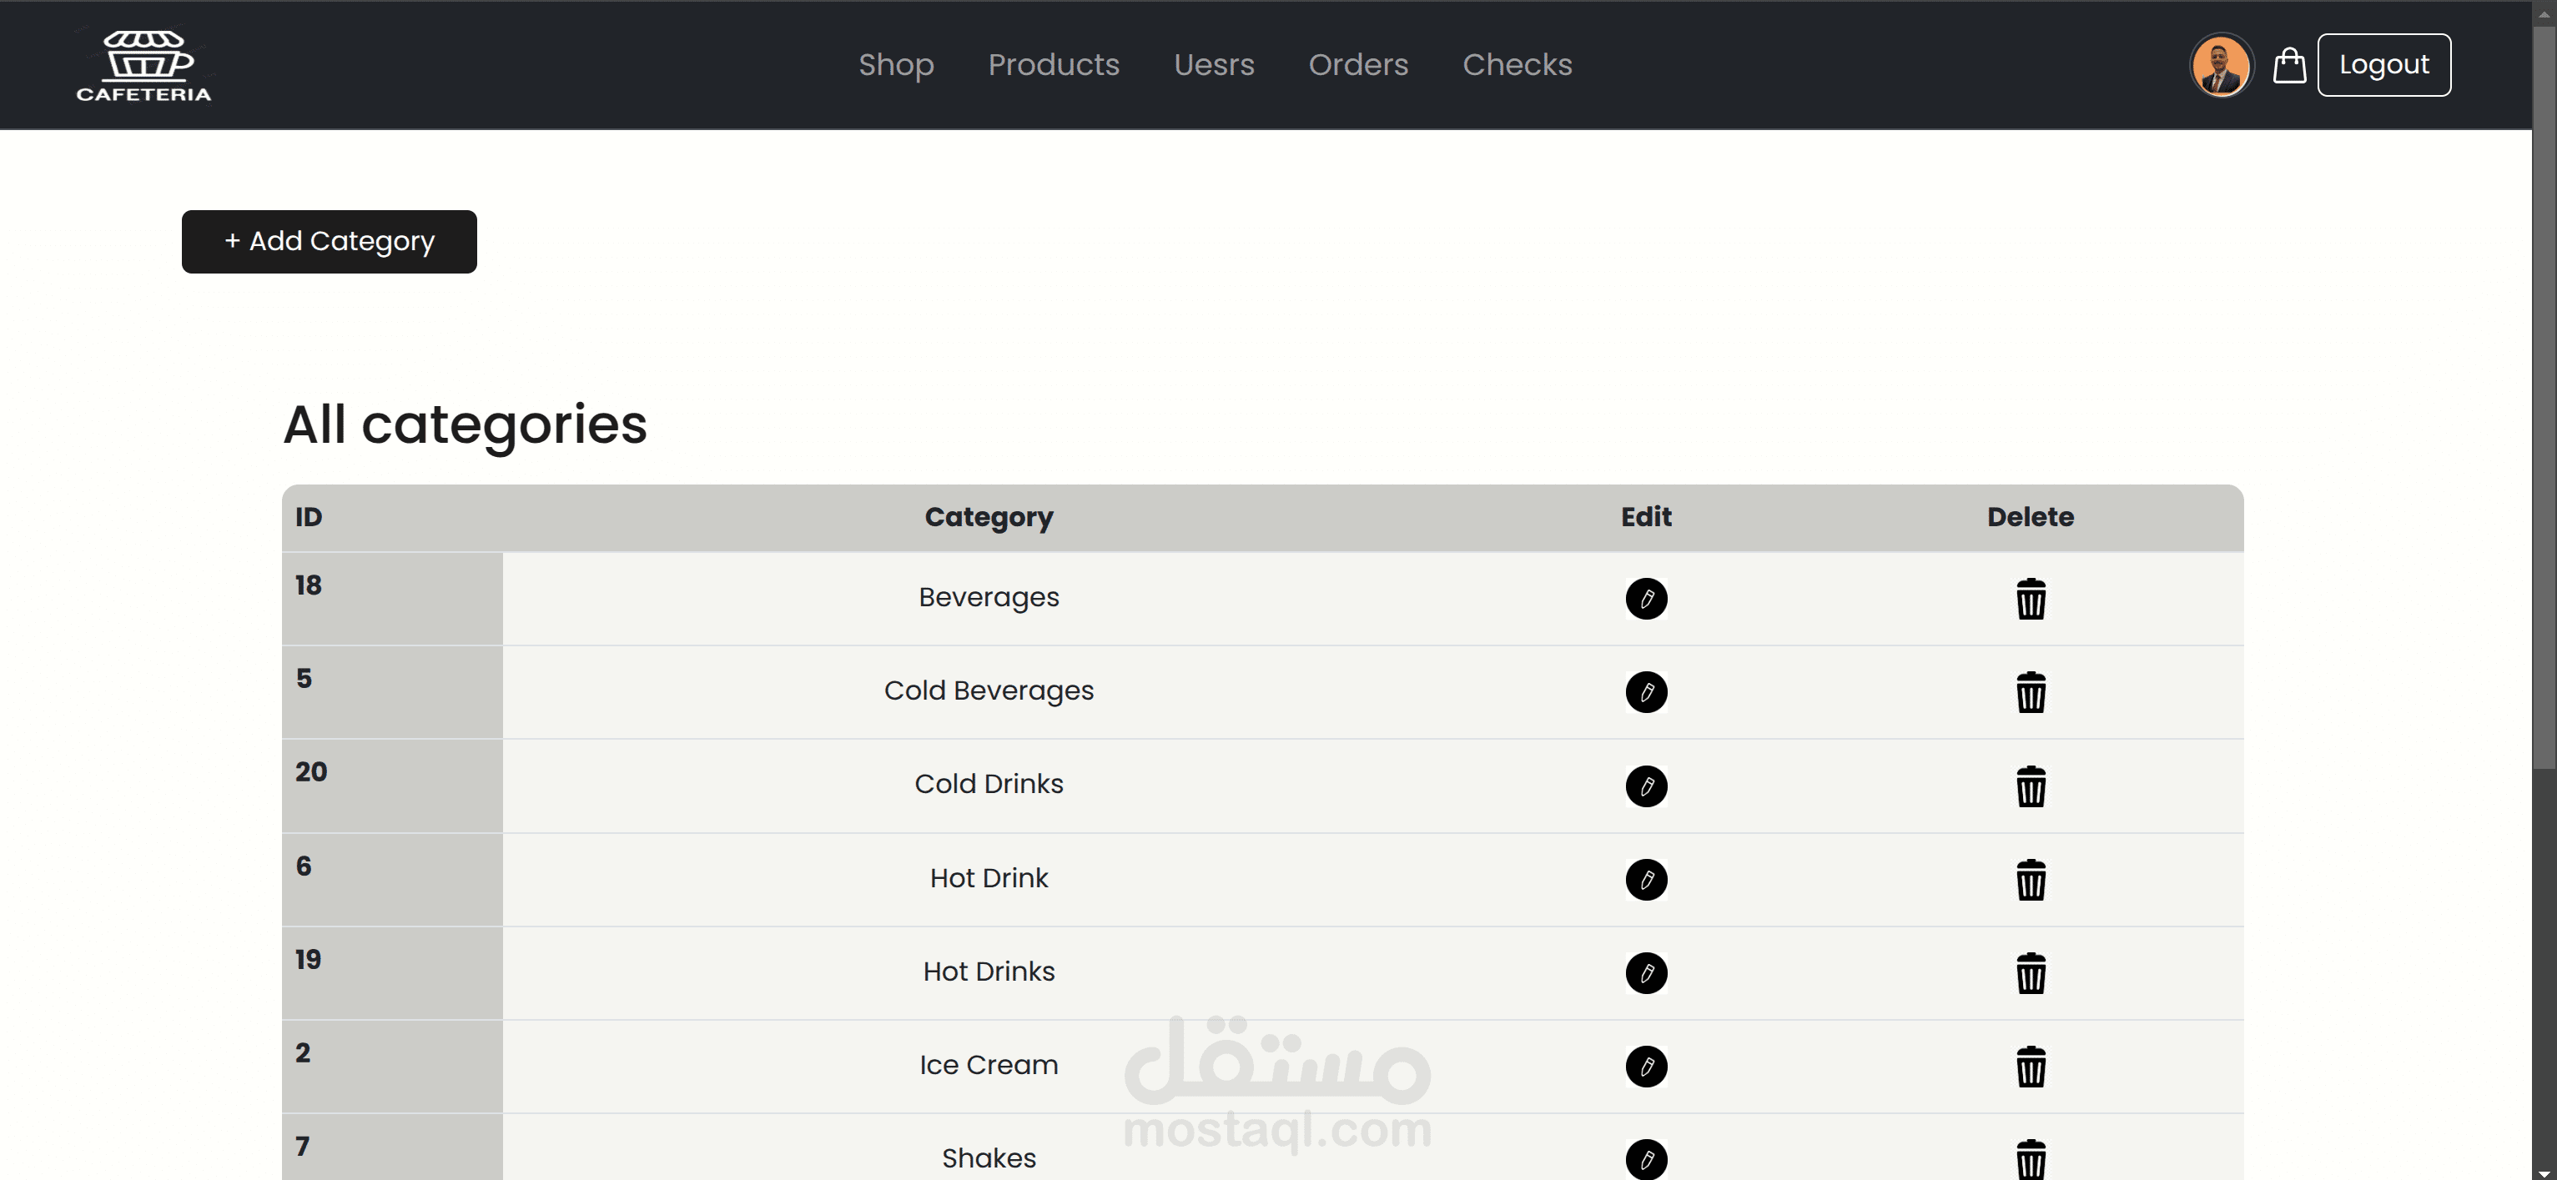Viewport: 2557px width, 1180px height.
Task: Open the Checks page
Action: (1517, 64)
